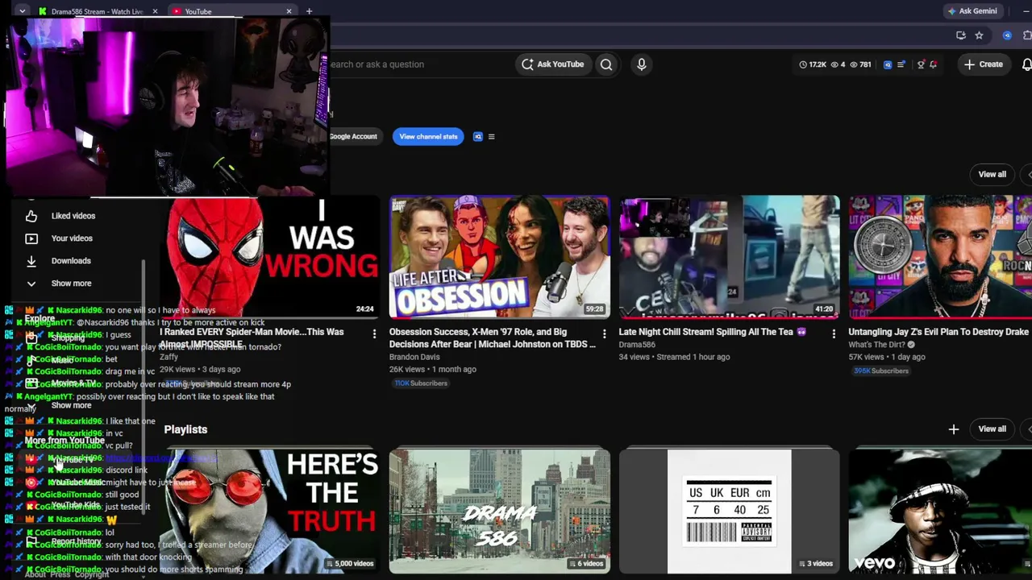Open the list icon with blue dot

point(901,64)
